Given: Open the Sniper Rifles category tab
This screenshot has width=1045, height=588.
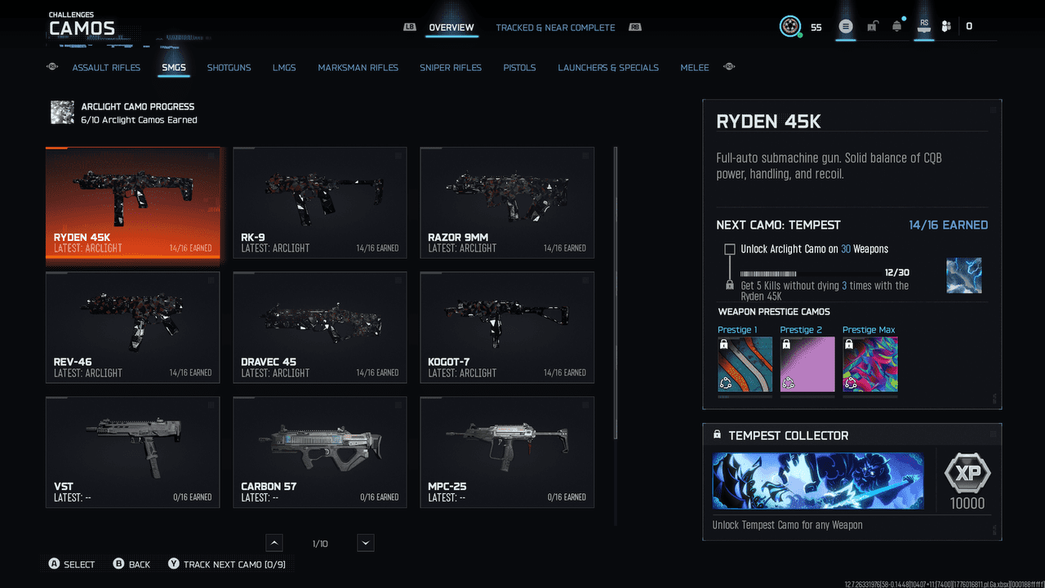Looking at the screenshot, I should click(451, 68).
